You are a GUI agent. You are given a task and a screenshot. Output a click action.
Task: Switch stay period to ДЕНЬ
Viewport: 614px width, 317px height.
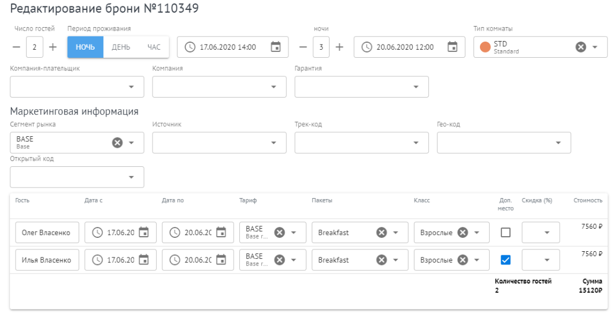click(120, 47)
